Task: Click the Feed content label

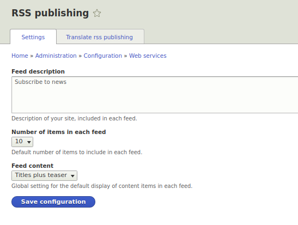Action: 33,166
